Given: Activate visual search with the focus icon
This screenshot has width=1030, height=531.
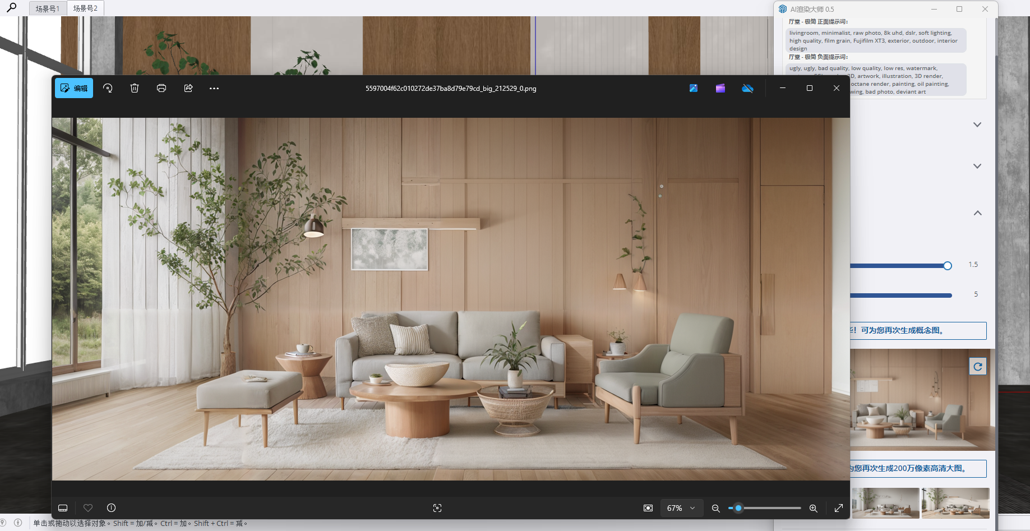Looking at the screenshot, I should click(437, 508).
